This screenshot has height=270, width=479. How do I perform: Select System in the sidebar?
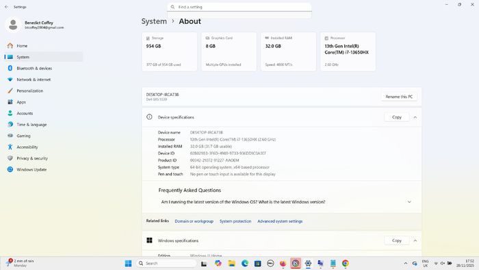43,57
